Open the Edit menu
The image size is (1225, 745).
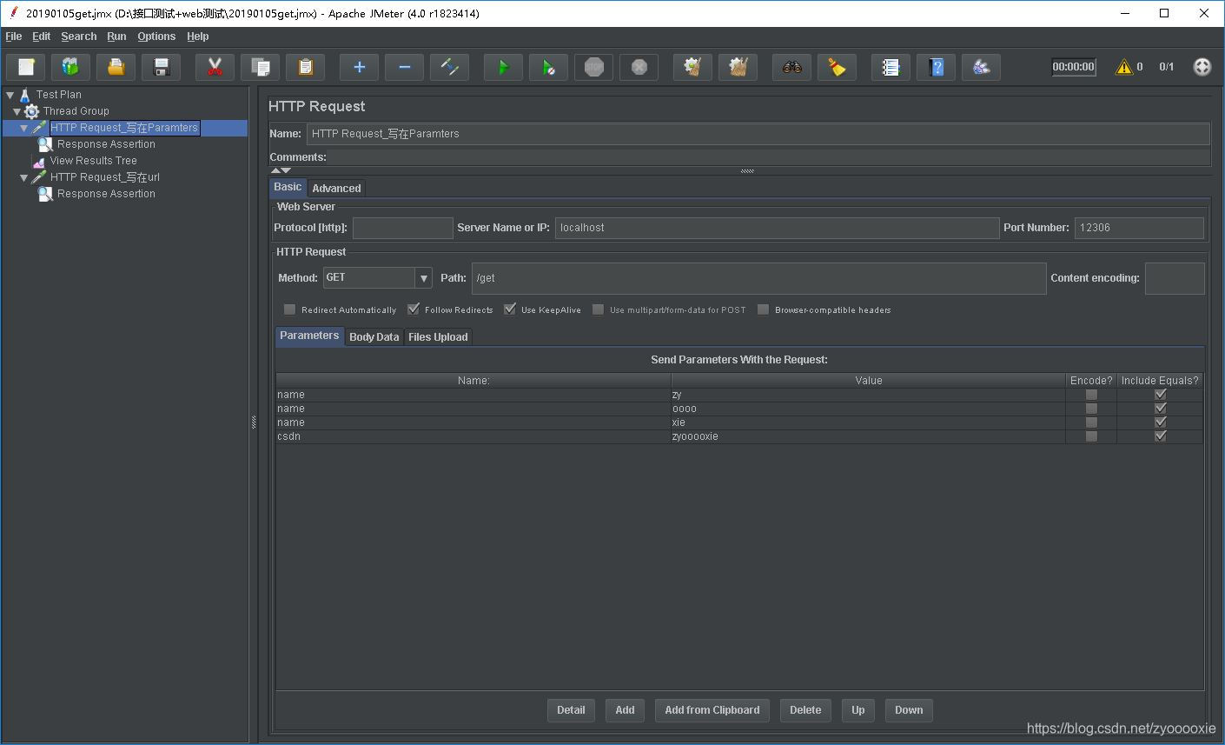pos(42,37)
